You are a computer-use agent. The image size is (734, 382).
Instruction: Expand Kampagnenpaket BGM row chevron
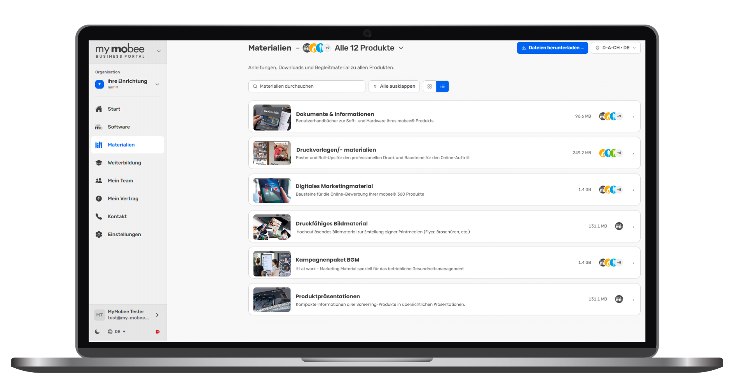633,263
